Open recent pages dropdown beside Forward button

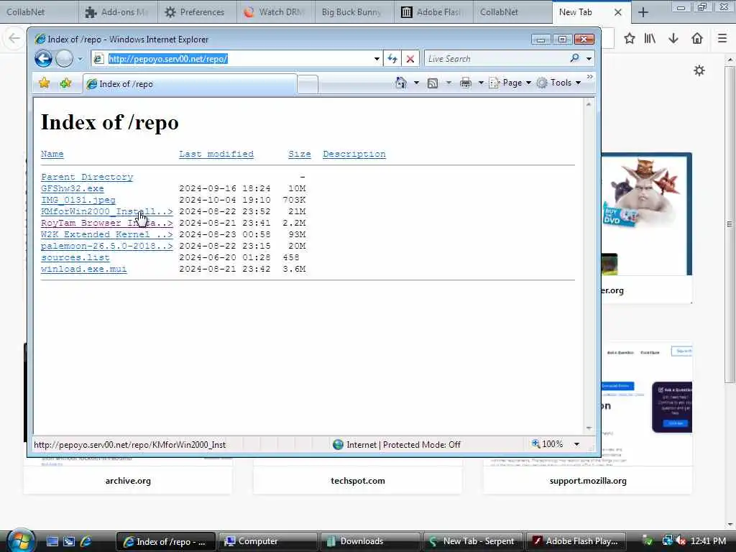pos(80,59)
